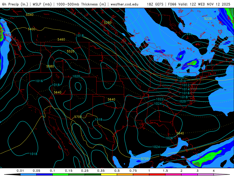Click the 0.01 legend value
Image resolution: width=234 pixels, height=176 pixels.
(20, 171)
